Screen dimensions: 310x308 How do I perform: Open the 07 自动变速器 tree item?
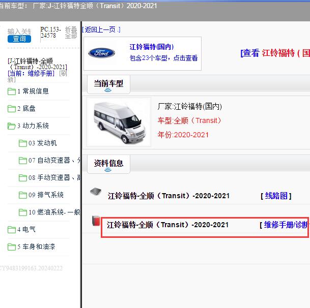(x=54, y=160)
